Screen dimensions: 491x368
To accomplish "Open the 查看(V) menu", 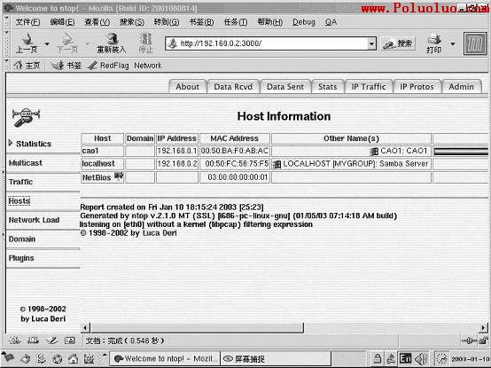I will click(x=97, y=22).
